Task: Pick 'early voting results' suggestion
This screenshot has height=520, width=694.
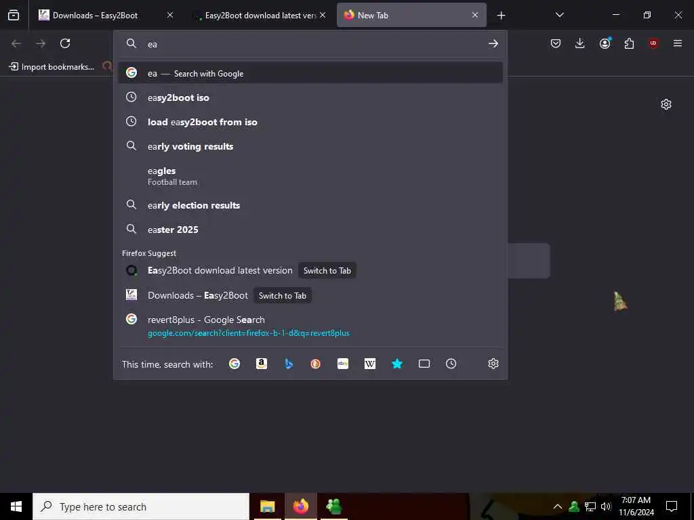Action: click(x=310, y=146)
